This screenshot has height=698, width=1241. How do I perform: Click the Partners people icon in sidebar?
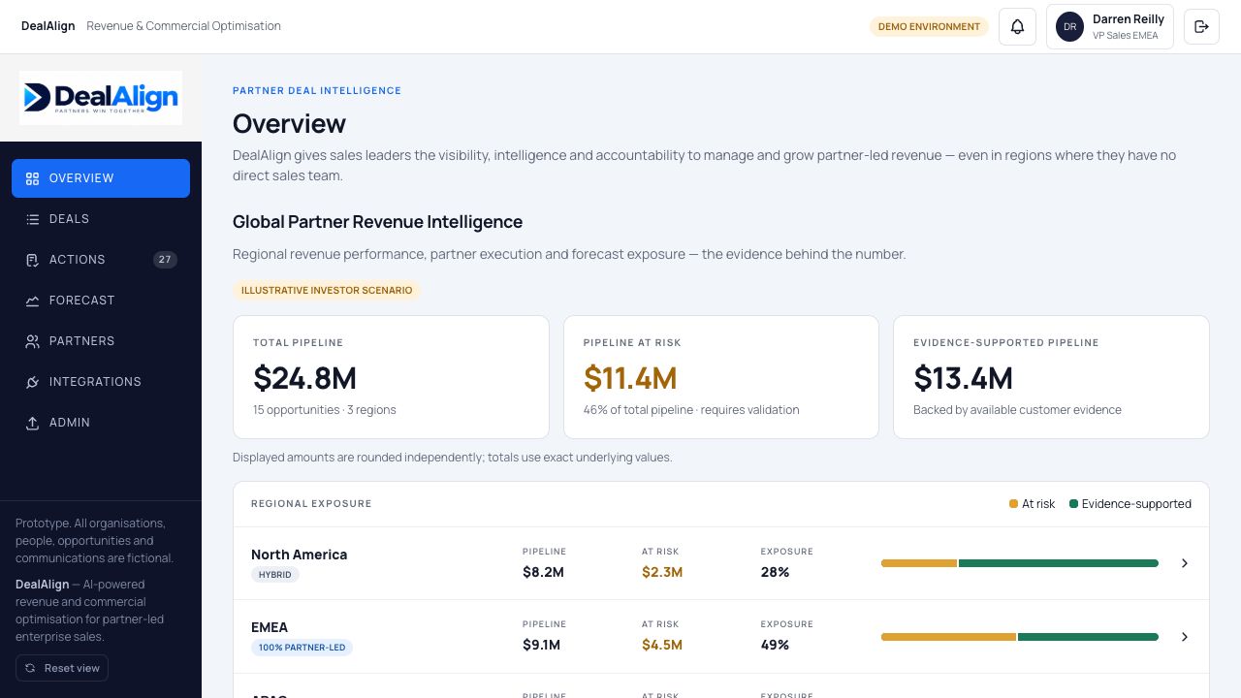pyautogui.click(x=32, y=341)
